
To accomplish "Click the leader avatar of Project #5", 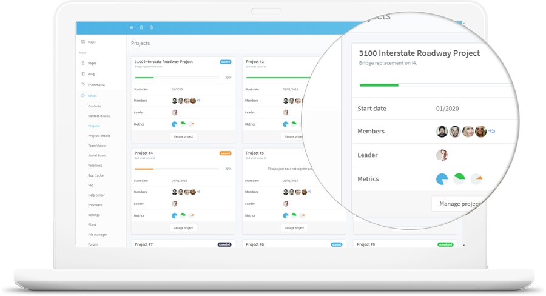I will pos(286,204).
